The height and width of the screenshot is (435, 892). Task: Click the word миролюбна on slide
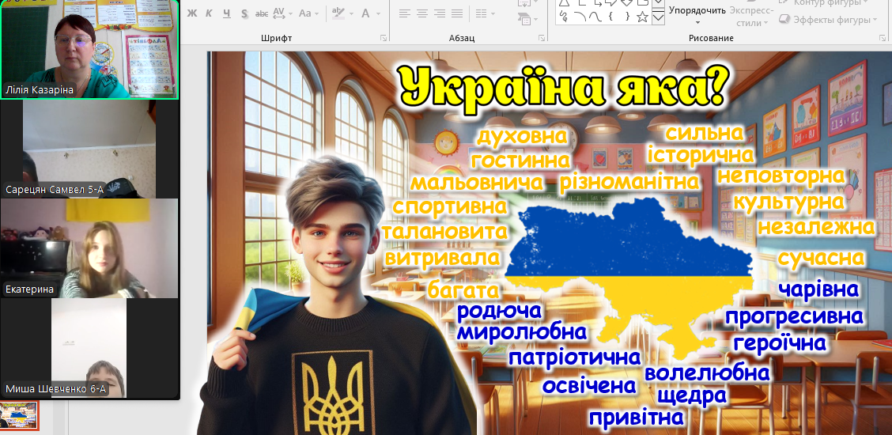(522, 331)
